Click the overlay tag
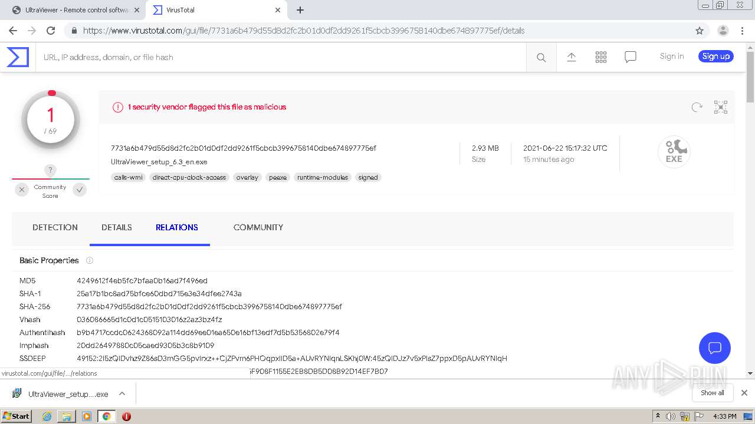 [x=247, y=177]
